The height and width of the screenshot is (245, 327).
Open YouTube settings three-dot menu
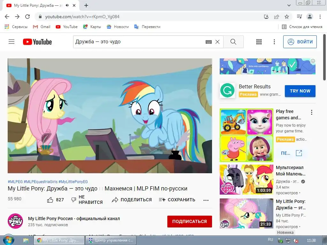tap(274, 42)
